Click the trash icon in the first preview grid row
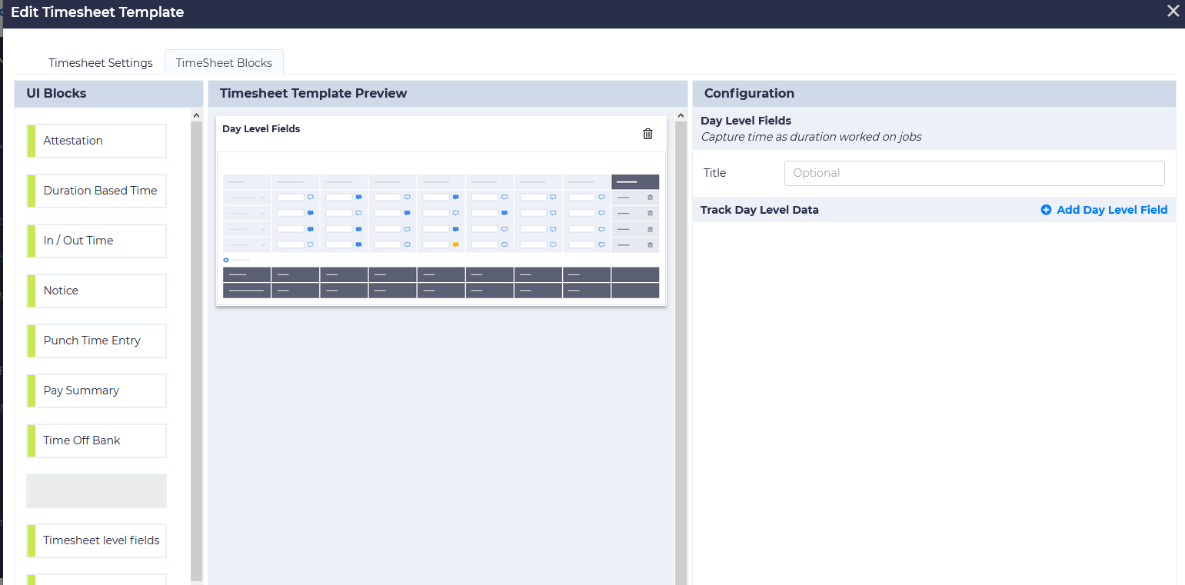 [650, 198]
